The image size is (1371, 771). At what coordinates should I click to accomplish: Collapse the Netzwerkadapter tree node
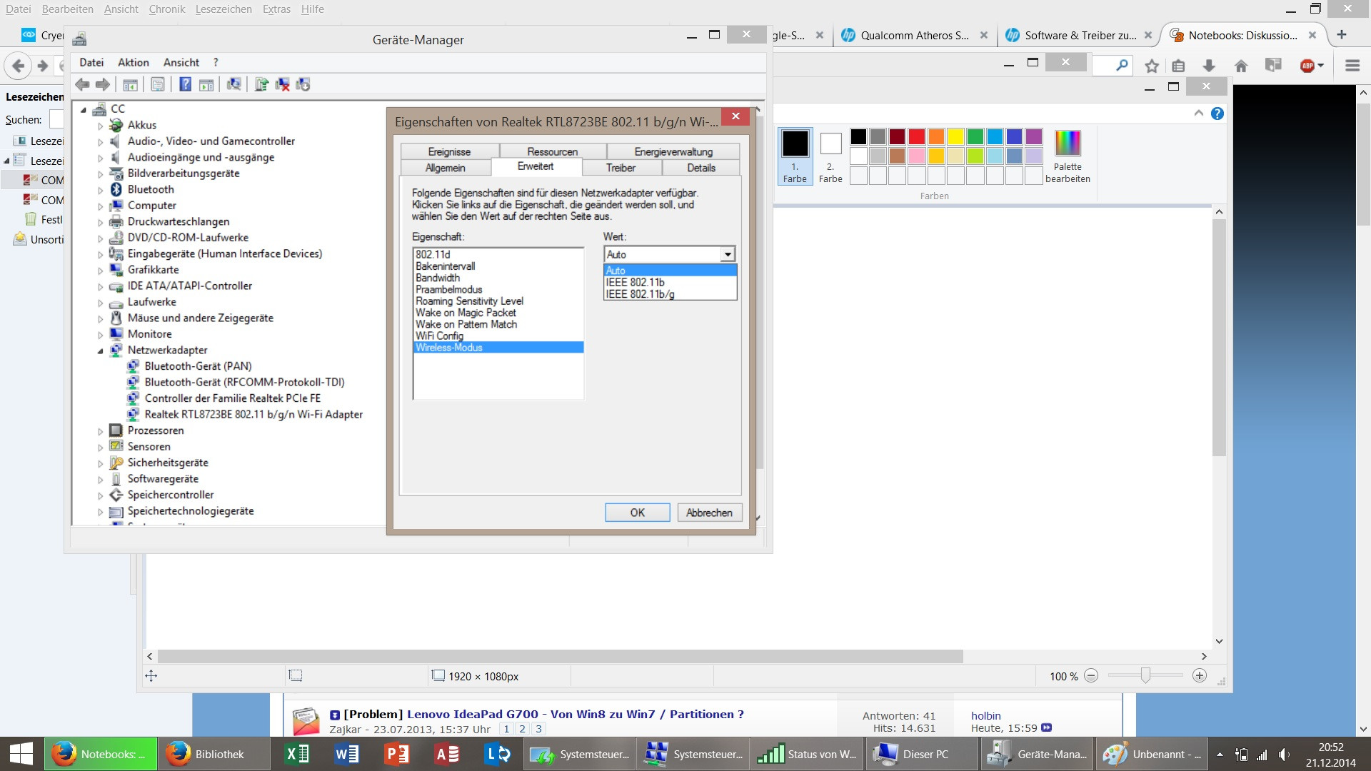[x=100, y=351]
